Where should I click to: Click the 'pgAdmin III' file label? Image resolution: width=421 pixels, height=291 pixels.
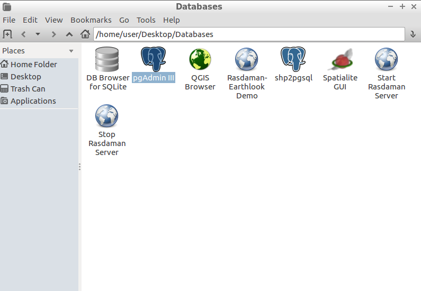pyautogui.click(x=154, y=78)
